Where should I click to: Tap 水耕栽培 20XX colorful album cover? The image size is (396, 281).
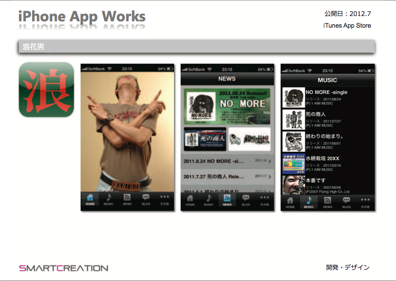click(x=294, y=164)
